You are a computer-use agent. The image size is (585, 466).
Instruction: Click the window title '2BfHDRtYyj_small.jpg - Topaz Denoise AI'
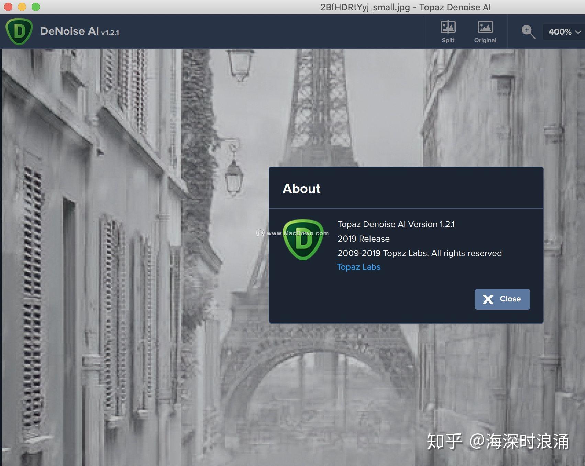click(x=406, y=7)
